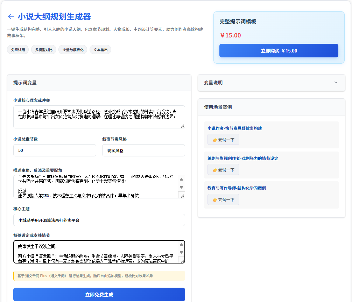Select the 多模型对比 tag
The height and width of the screenshot is (302, 352).
tap(44, 50)
